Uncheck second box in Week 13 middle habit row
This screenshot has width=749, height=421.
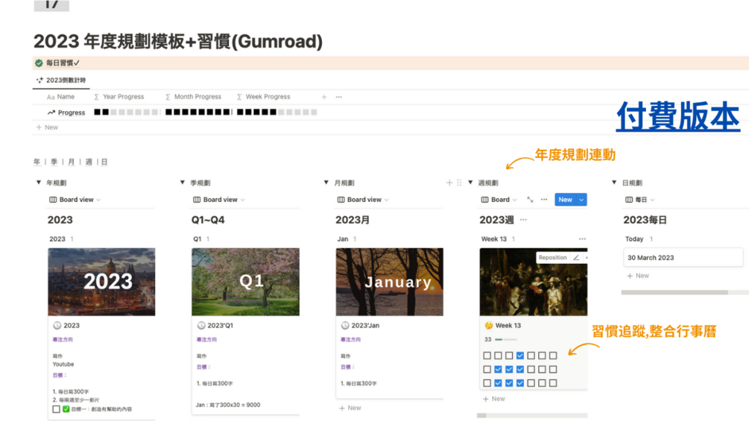499,370
